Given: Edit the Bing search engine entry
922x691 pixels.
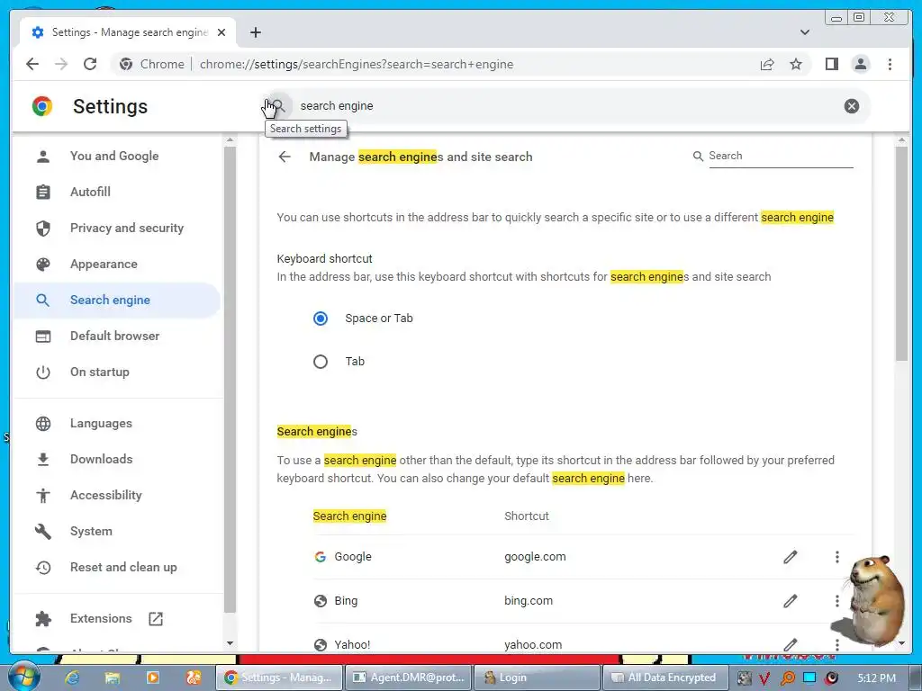Looking at the screenshot, I should [x=791, y=600].
